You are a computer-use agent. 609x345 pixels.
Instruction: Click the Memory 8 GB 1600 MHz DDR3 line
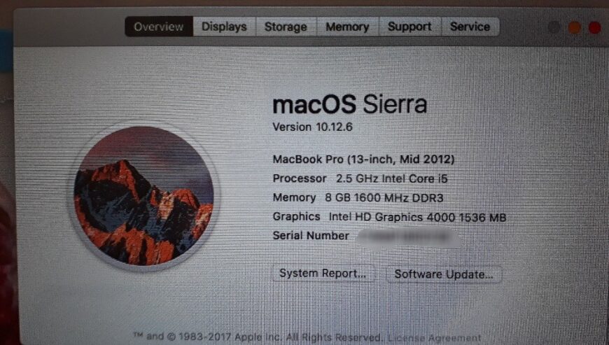[x=358, y=197]
